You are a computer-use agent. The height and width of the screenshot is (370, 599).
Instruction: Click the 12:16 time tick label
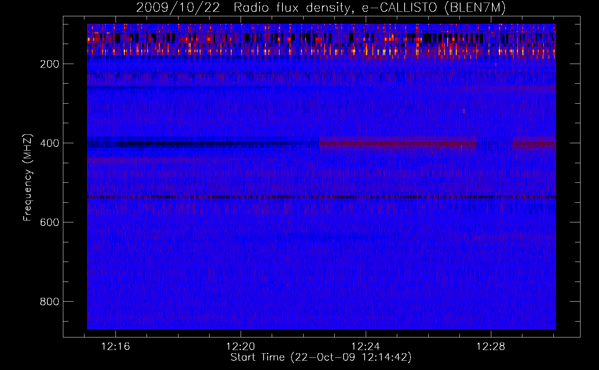coord(116,347)
